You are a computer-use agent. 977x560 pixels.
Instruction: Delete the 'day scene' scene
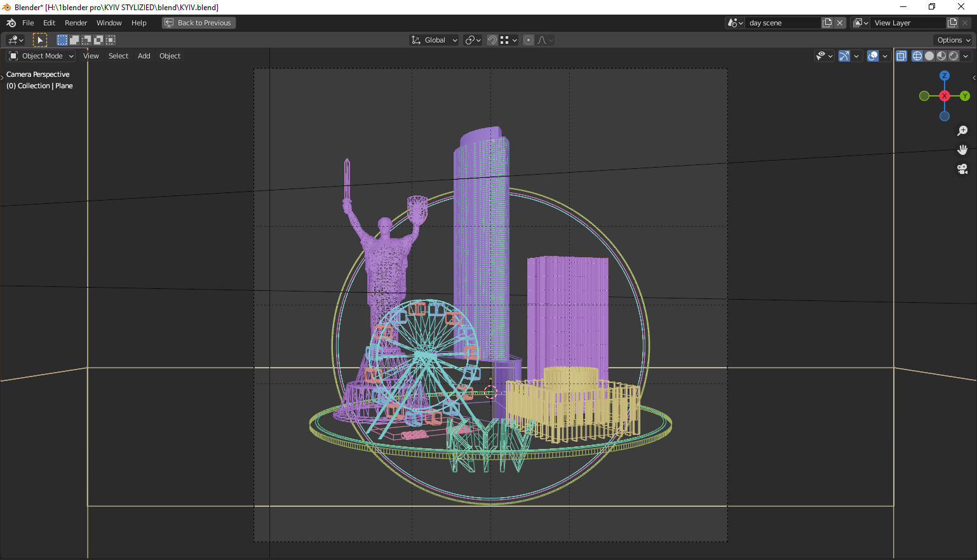(840, 23)
